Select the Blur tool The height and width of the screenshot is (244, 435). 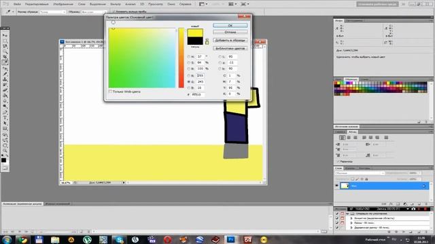click(5, 101)
